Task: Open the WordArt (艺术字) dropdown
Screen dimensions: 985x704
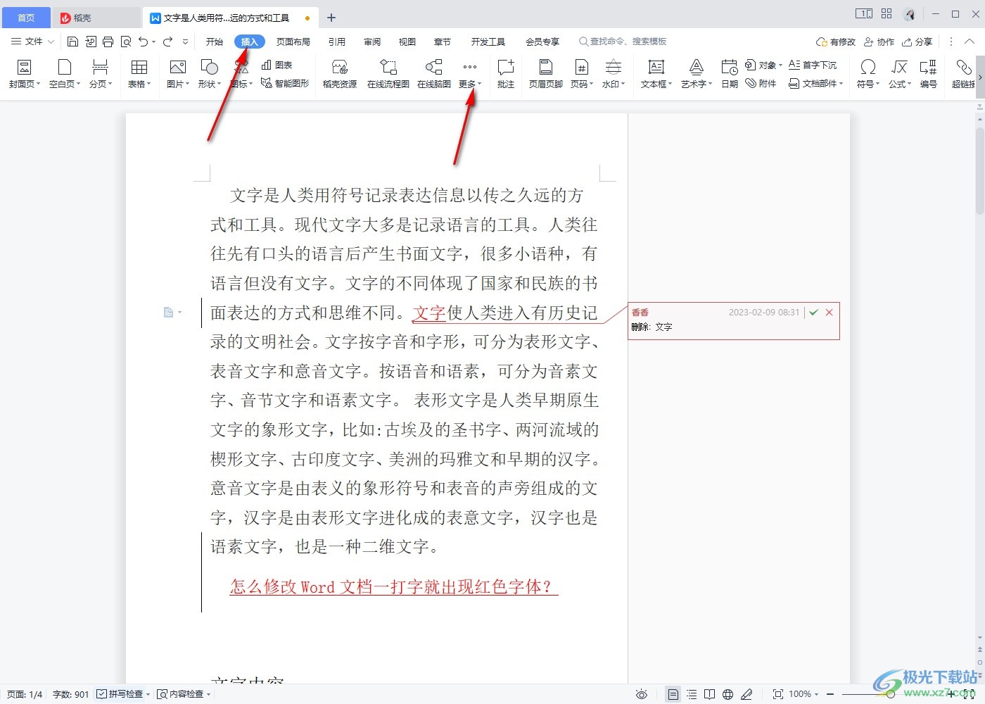Action: coord(697,73)
